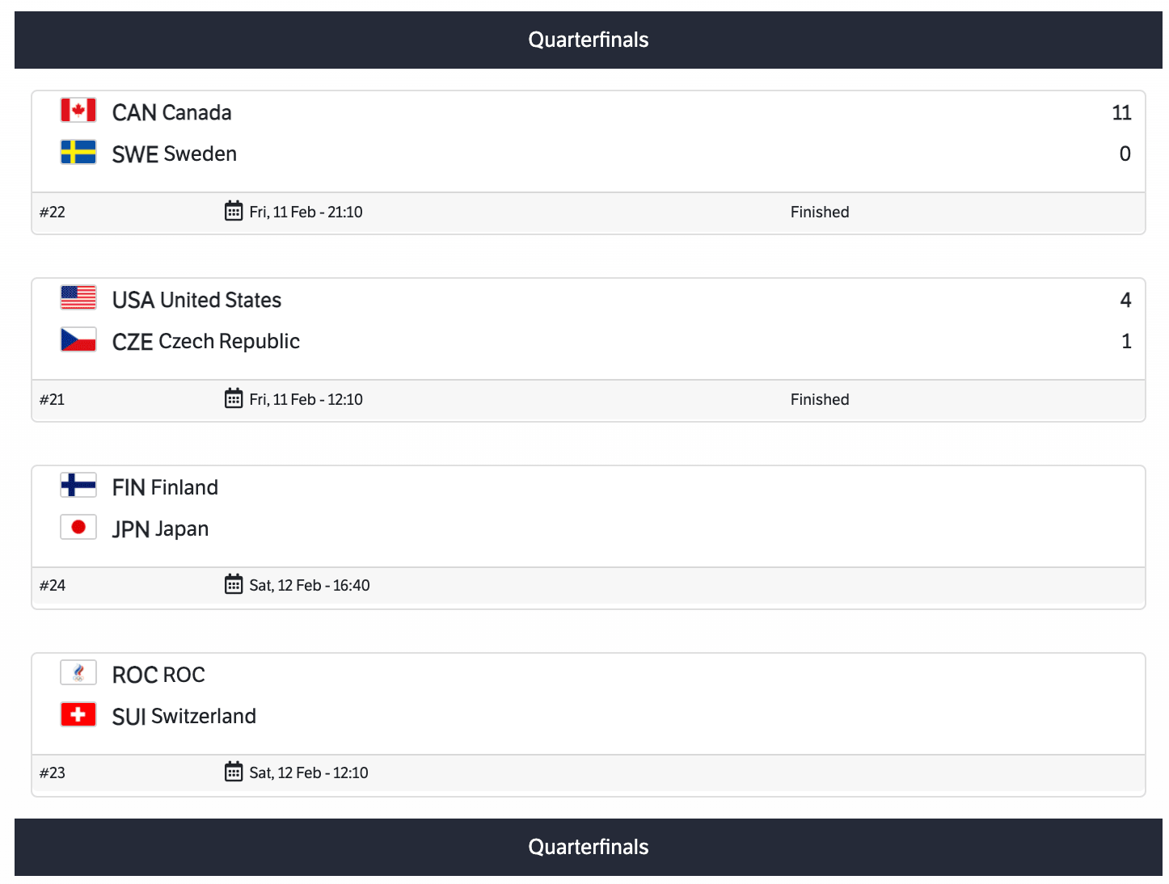Open the USA United States team link
The height and width of the screenshot is (884, 1169).
point(196,300)
